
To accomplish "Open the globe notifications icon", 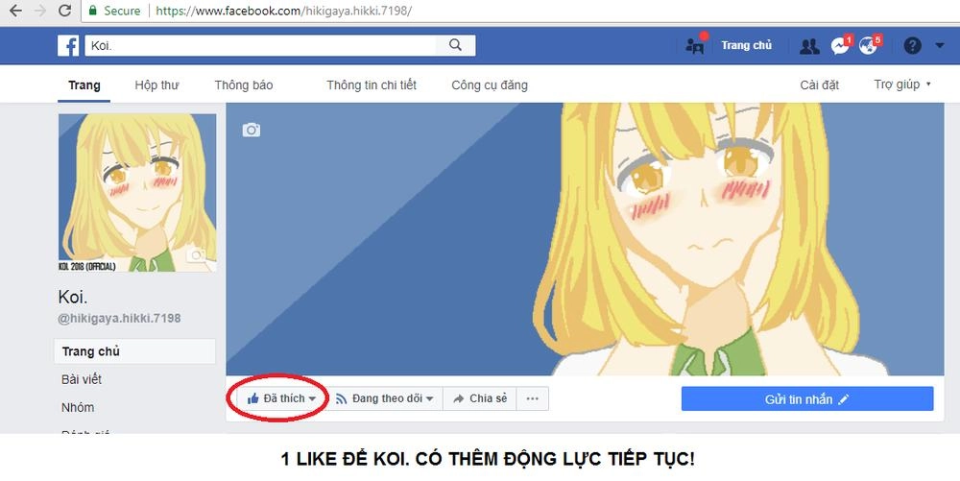I will [868, 46].
